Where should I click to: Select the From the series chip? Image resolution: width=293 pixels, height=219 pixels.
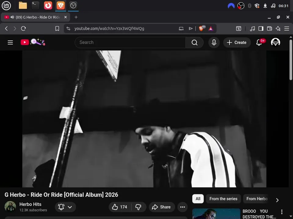223,199
